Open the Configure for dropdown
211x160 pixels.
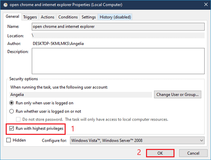(x=137, y=140)
